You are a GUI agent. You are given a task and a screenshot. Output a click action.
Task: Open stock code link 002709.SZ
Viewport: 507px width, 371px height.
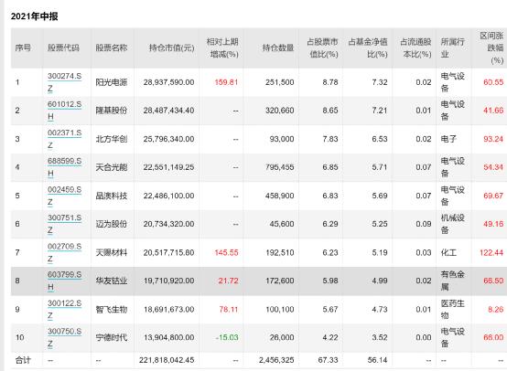click(x=64, y=252)
